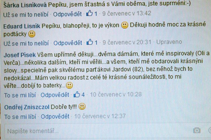Like Ondřej Zniszczol's comment with 'To se mi líbí'
211x140 pixels.
[20, 117]
